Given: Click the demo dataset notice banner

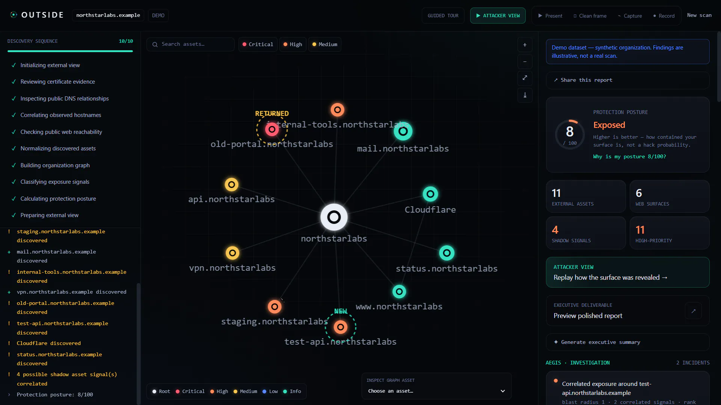Looking at the screenshot, I should [x=627, y=52].
